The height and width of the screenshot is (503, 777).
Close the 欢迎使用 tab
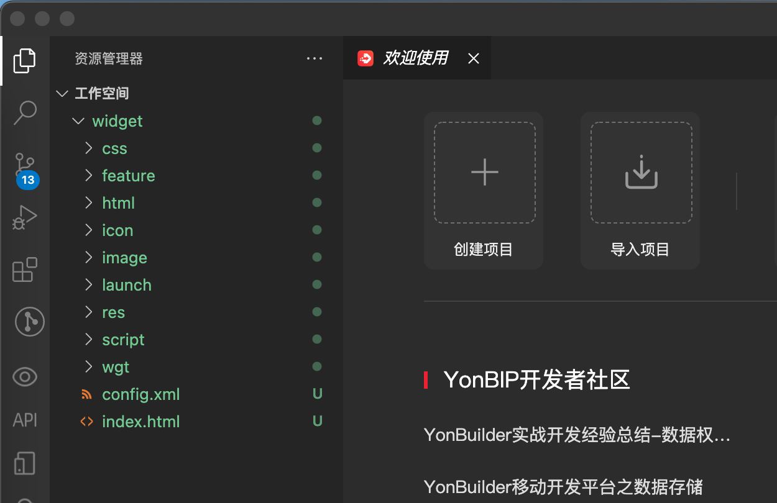point(474,58)
